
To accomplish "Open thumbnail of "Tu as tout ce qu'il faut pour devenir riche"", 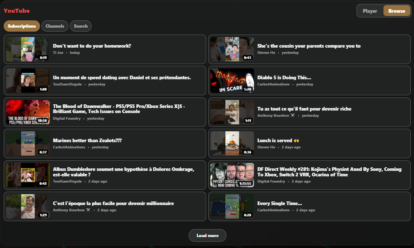I will point(232,112).
